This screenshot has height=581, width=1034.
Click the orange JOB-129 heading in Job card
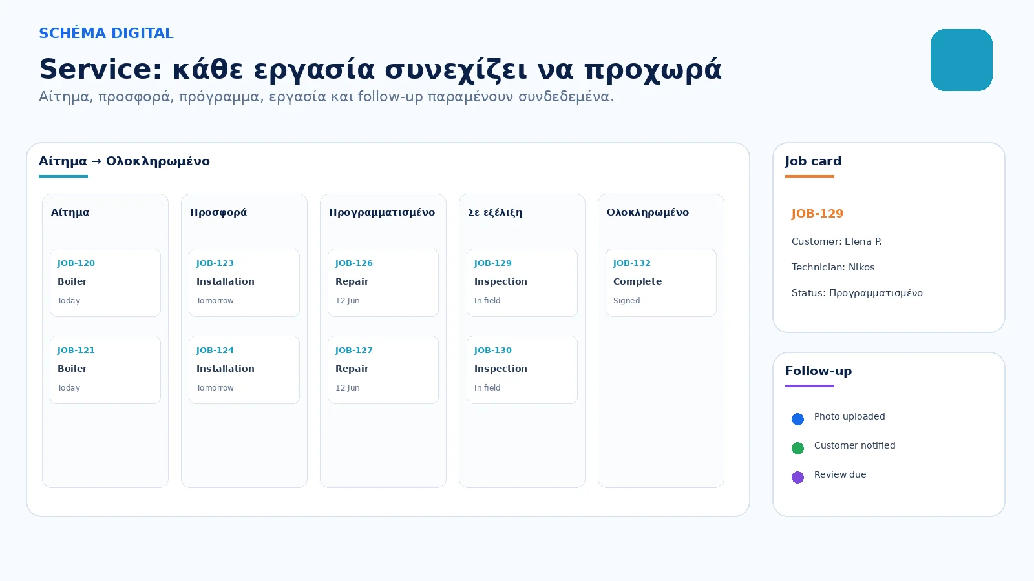818,214
